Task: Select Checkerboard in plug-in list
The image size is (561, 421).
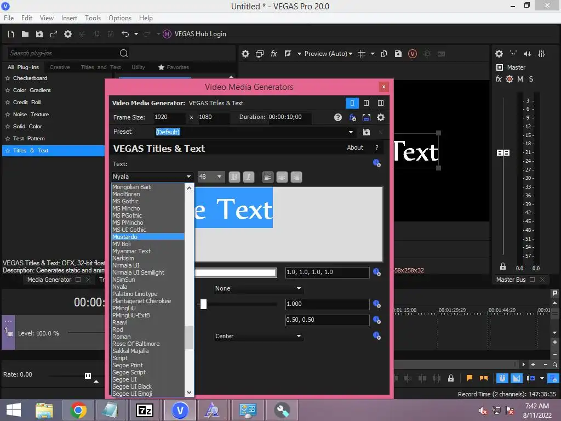Action: tap(30, 78)
